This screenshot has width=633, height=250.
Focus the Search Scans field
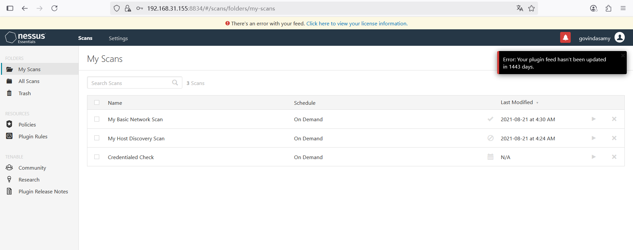click(135, 83)
